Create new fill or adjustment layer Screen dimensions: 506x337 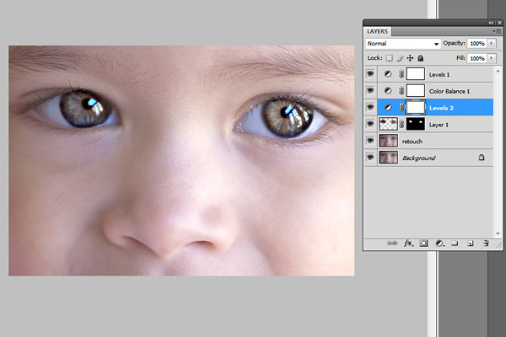coord(439,243)
